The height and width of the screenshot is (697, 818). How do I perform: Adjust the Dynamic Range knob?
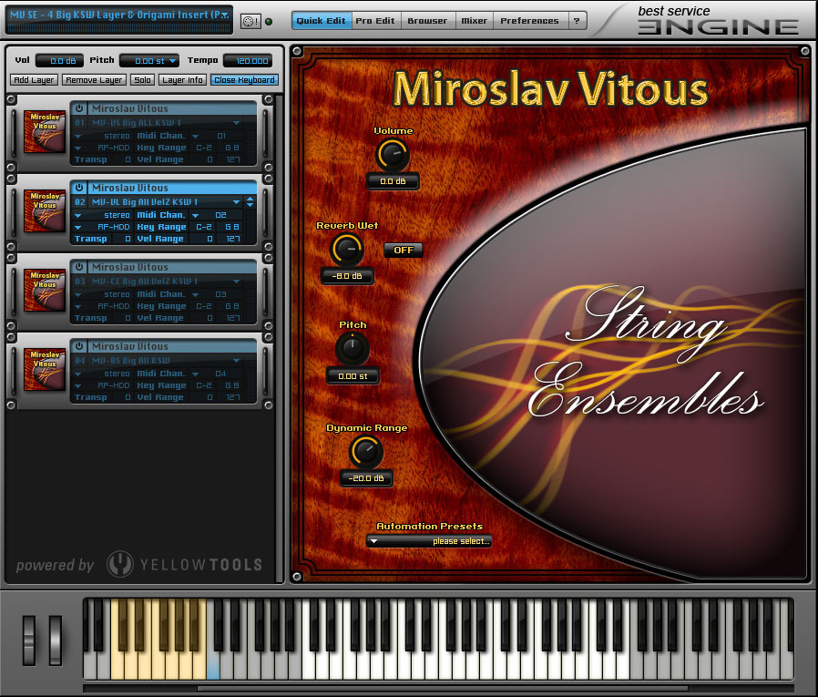(366, 452)
